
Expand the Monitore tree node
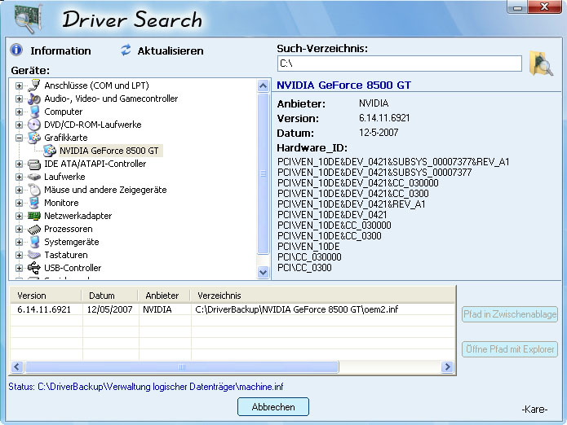coord(20,203)
